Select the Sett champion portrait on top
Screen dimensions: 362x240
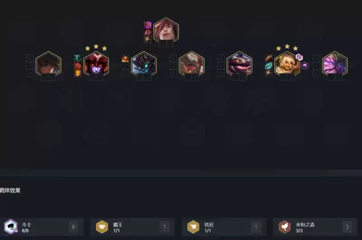tap(166, 30)
